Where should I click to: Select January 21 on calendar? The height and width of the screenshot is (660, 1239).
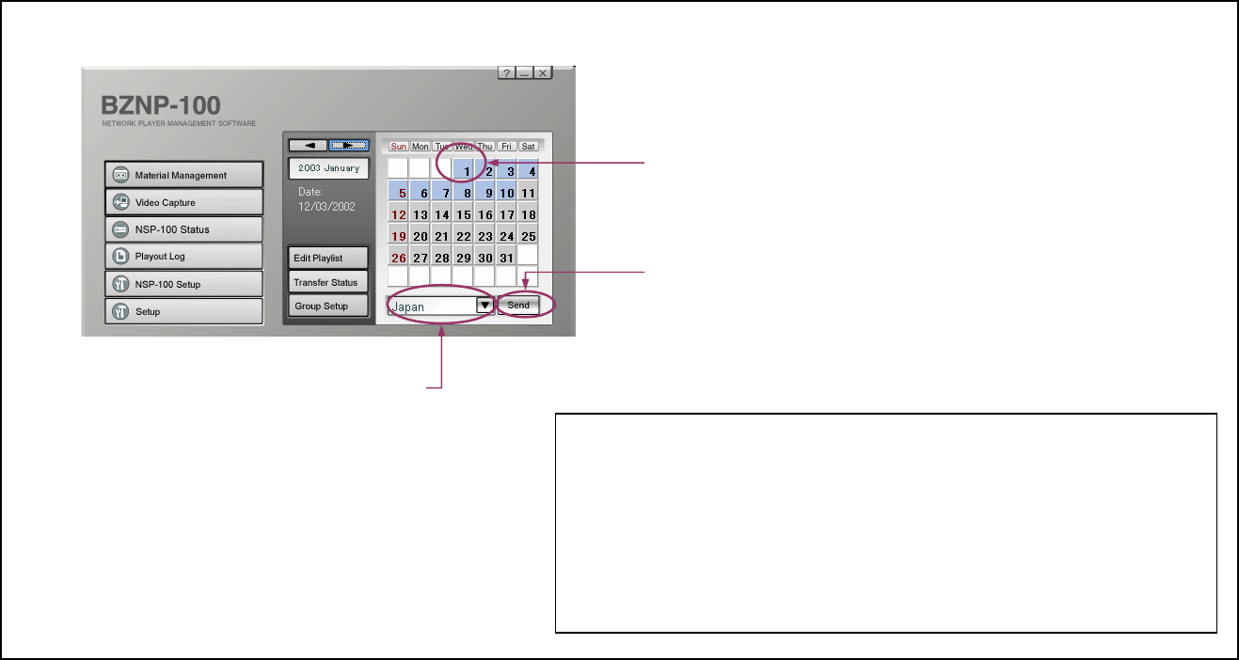pos(442,233)
